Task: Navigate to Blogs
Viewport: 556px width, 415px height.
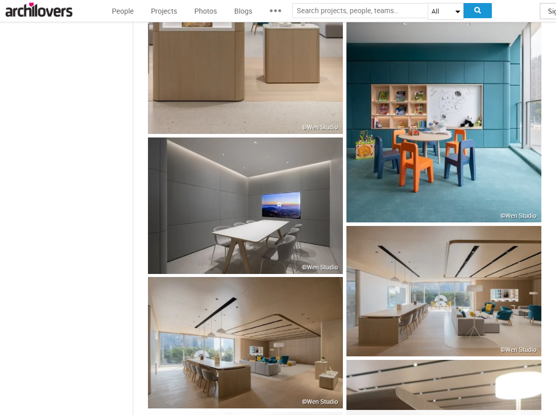Action: [243, 11]
